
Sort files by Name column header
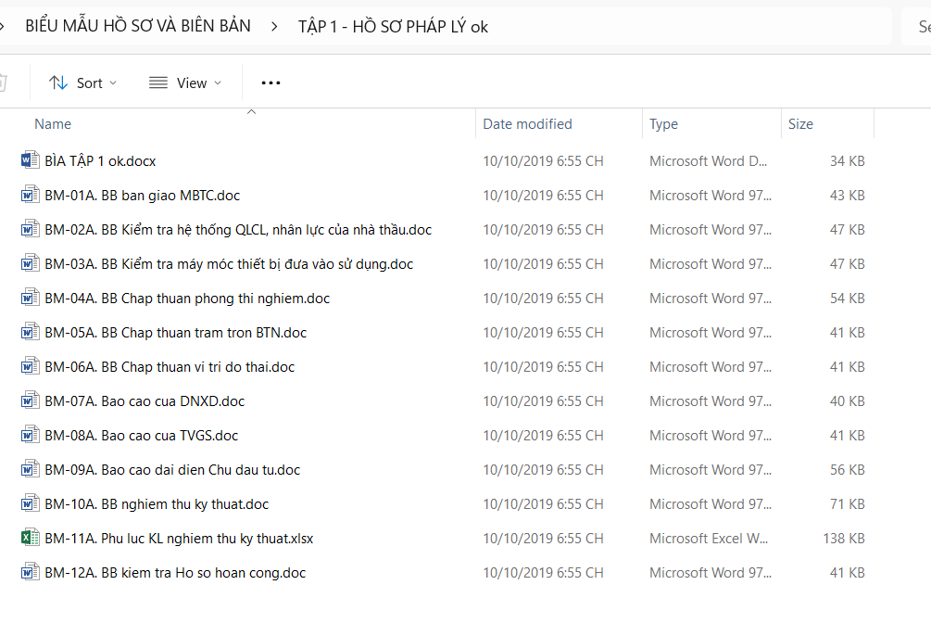pyautogui.click(x=53, y=124)
